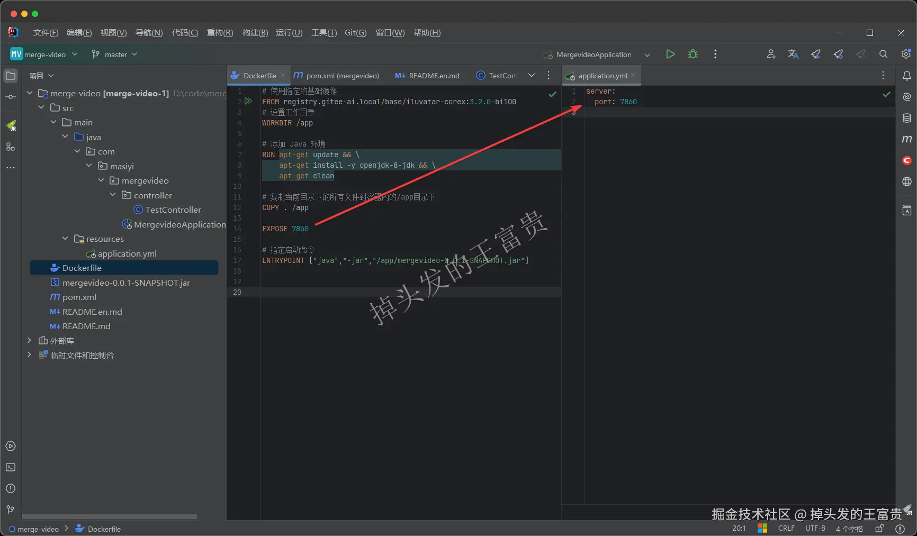Open the Commit tool window icon
The height and width of the screenshot is (536, 917).
click(11, 97)
